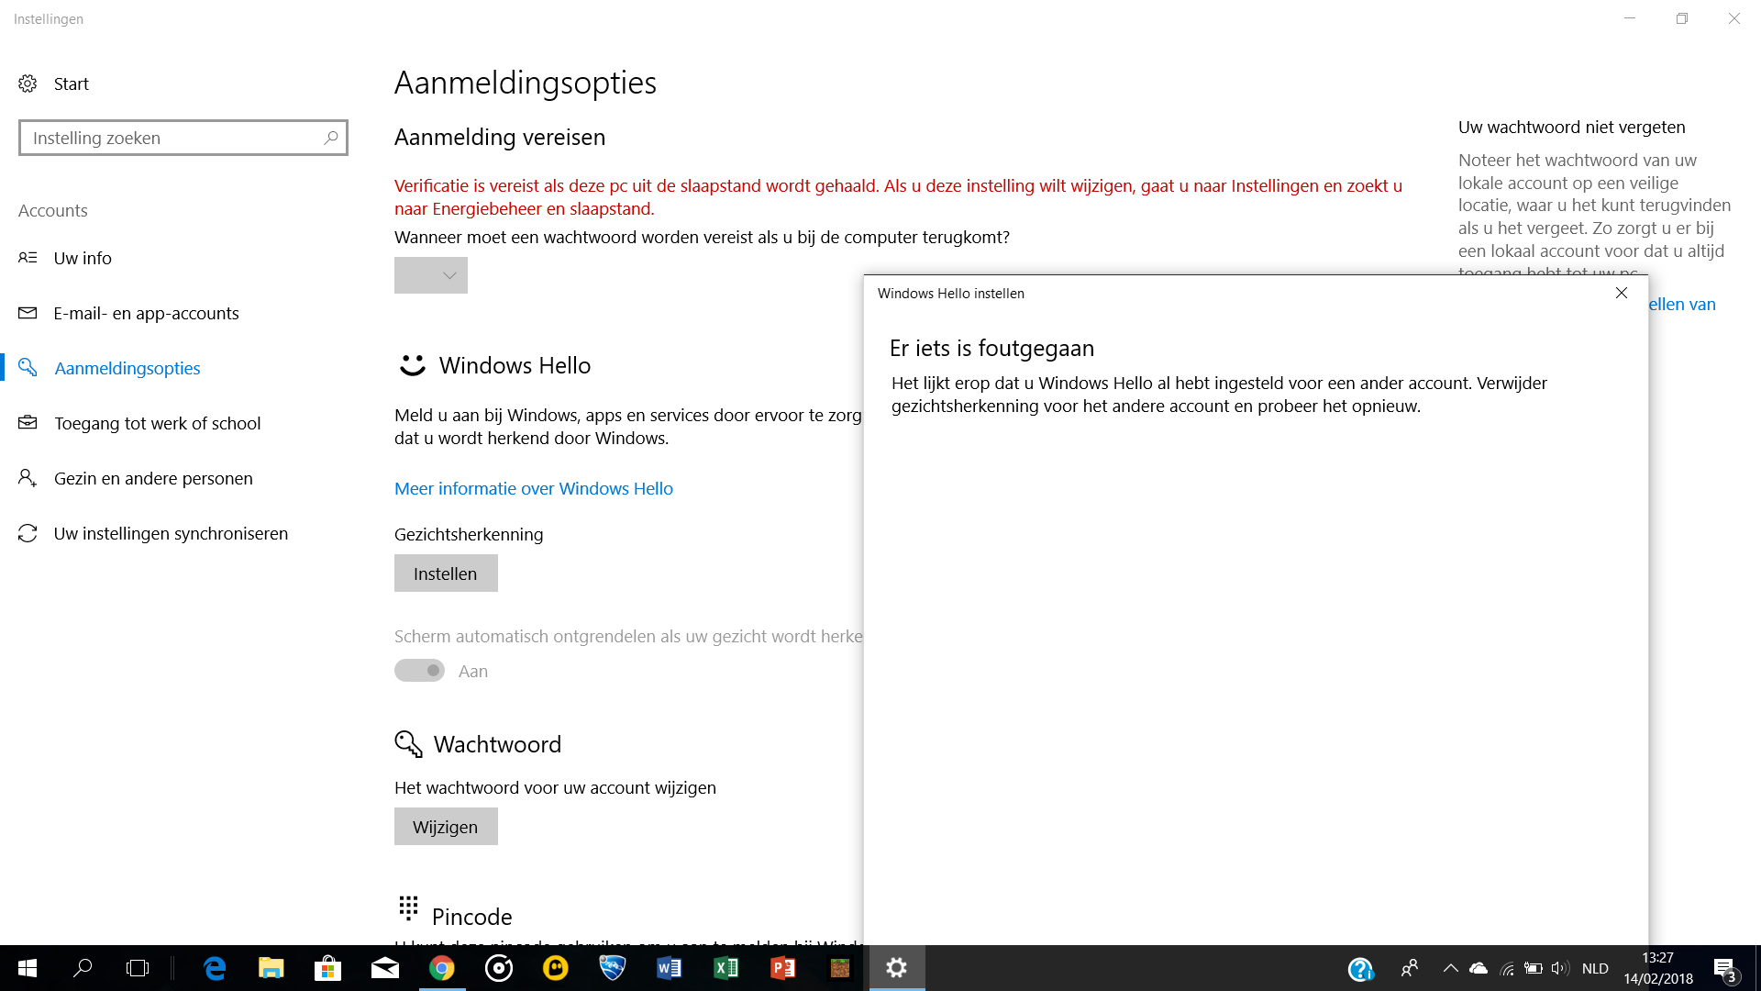The image size is (1761, 991).
Task: Click the Settings gear in the taskbar
Action: point(897,968)
